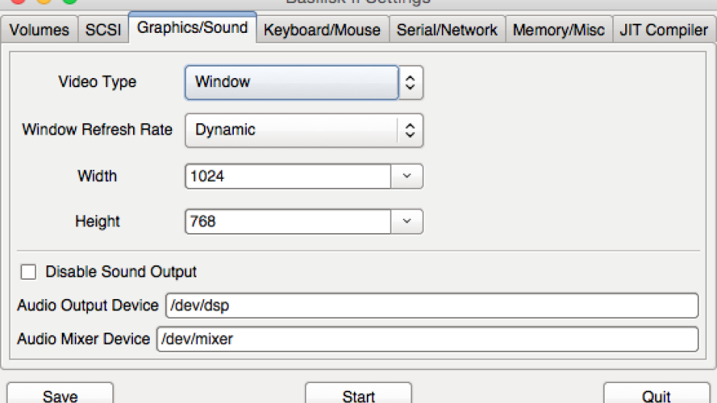The image size is (717, 403).
Task: Click the Height label
Action: pyautogui.click(x=97, y=222)
